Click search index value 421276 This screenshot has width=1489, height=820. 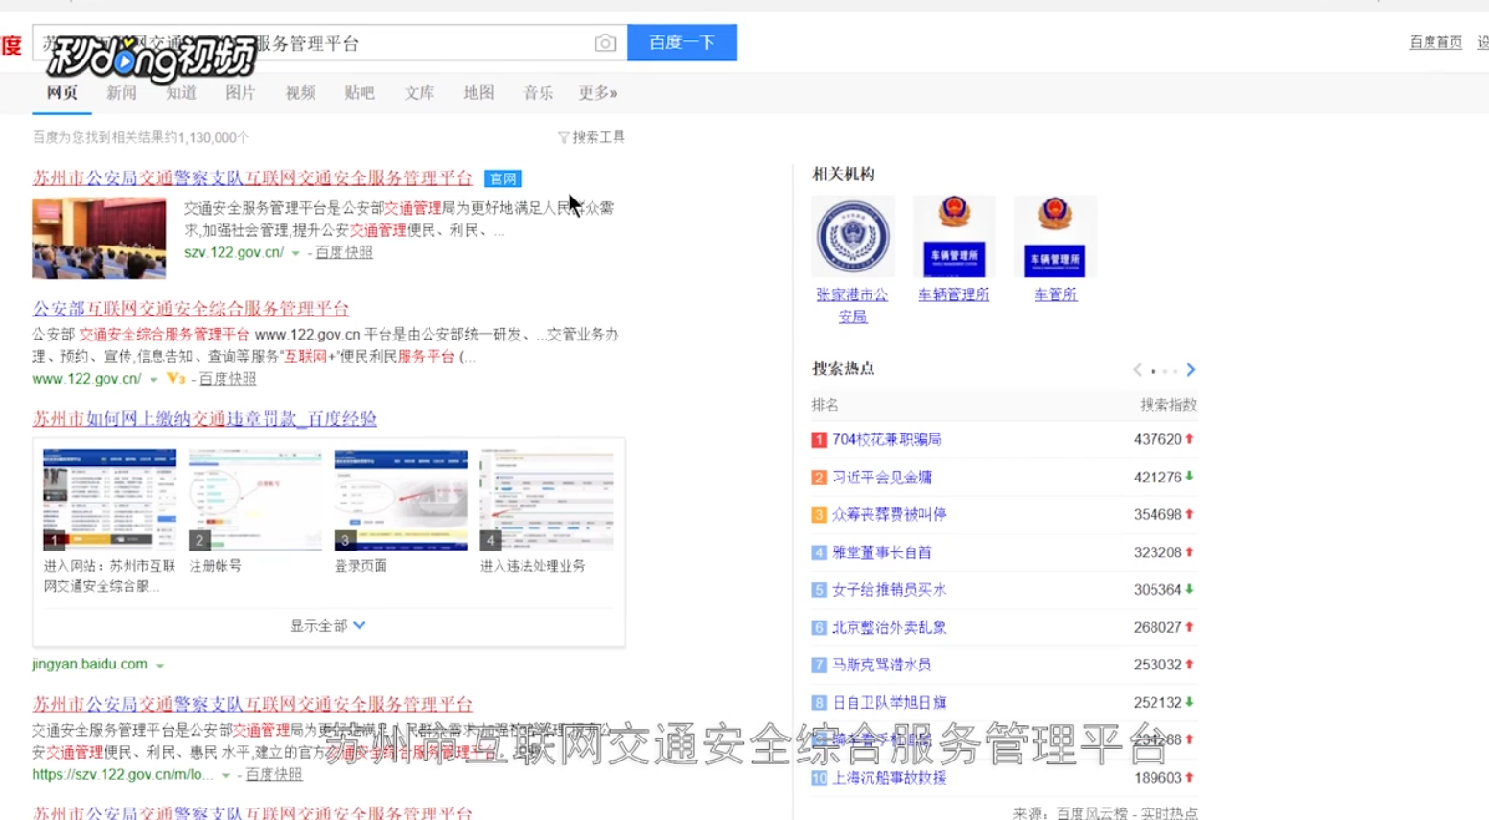(x=1157, y=477)
